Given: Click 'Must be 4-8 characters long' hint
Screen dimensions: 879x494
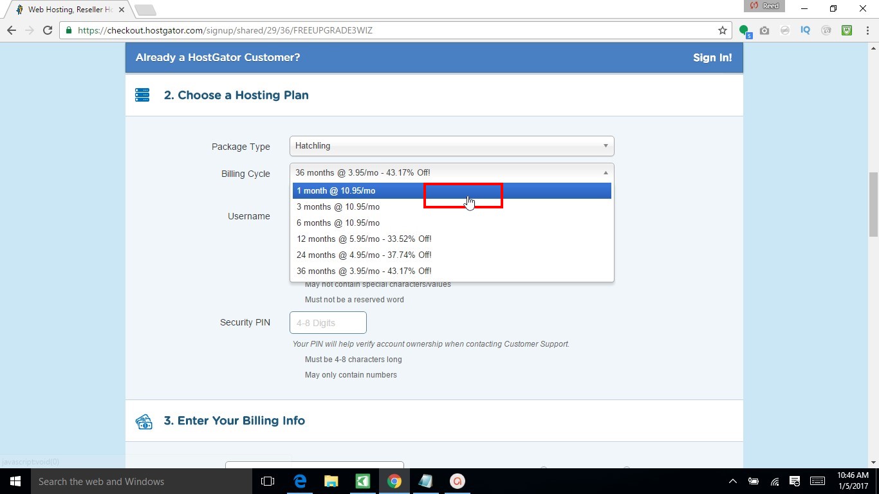Looking at the screenshot, I should coord(353,360).
